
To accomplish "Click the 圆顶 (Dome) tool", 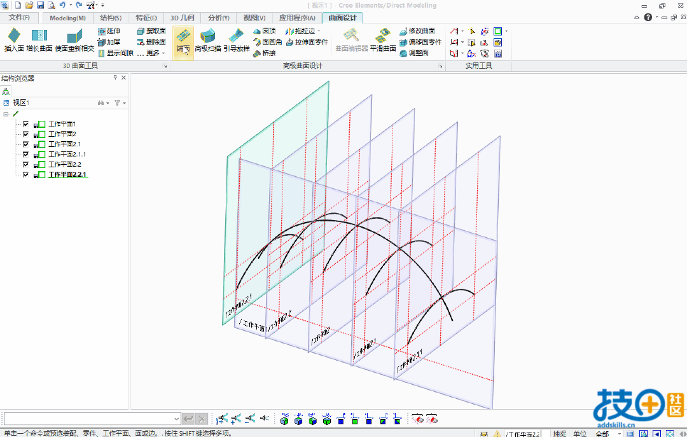I will [265, 31].
